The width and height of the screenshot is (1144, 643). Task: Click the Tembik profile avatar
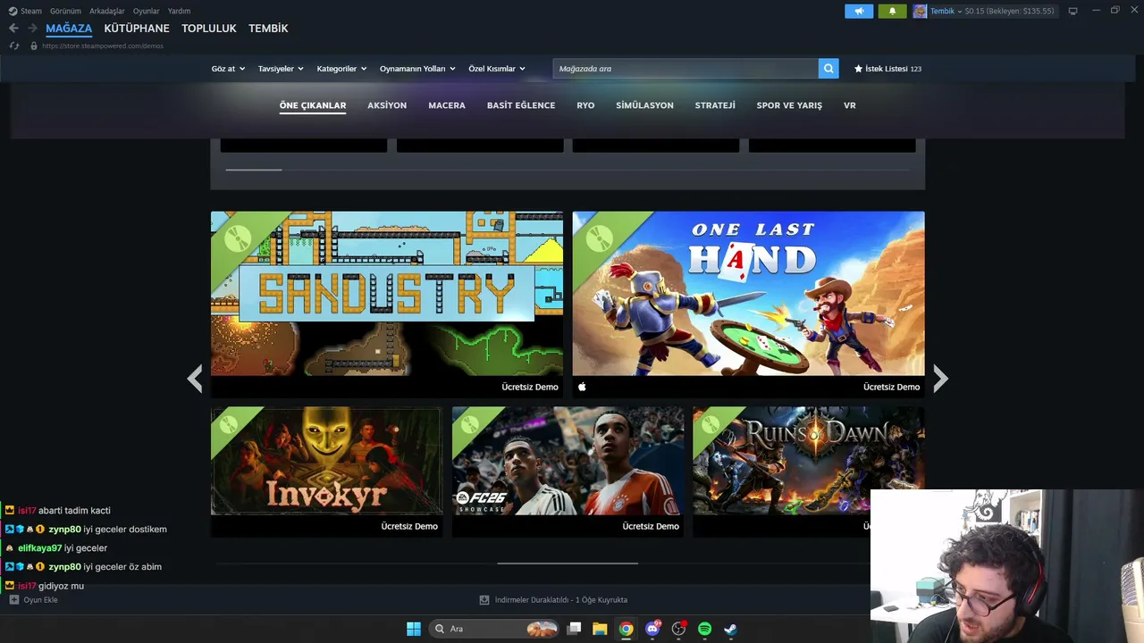[x=920, y=11]
